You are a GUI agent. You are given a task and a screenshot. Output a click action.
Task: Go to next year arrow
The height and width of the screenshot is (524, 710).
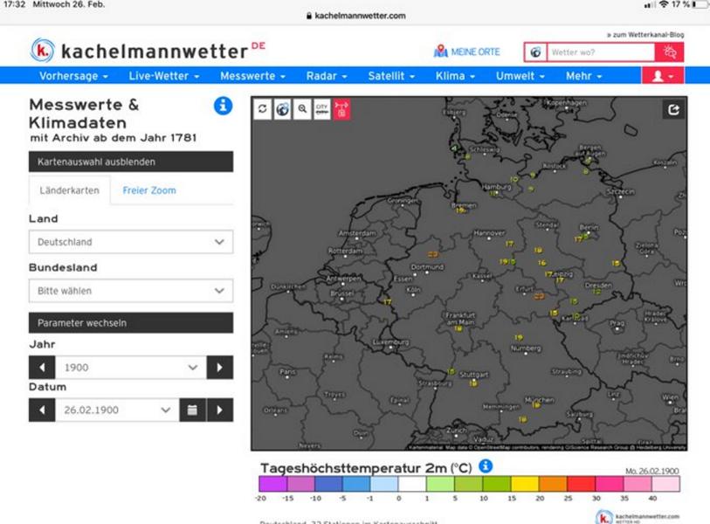click(220, 368)
